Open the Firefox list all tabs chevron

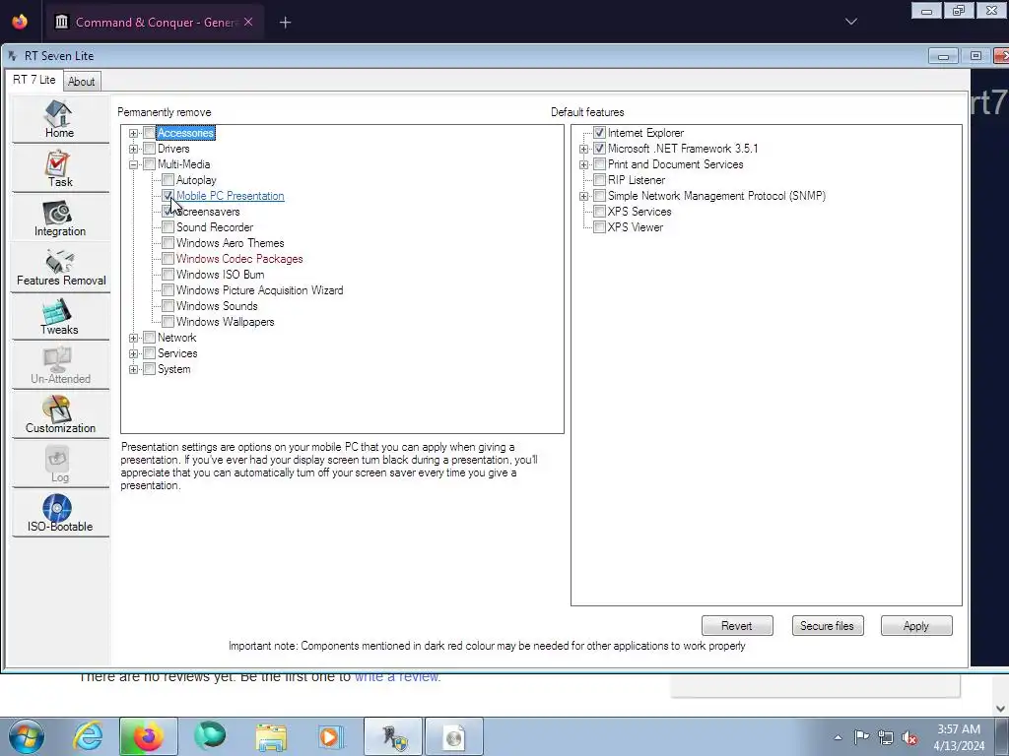850,22
